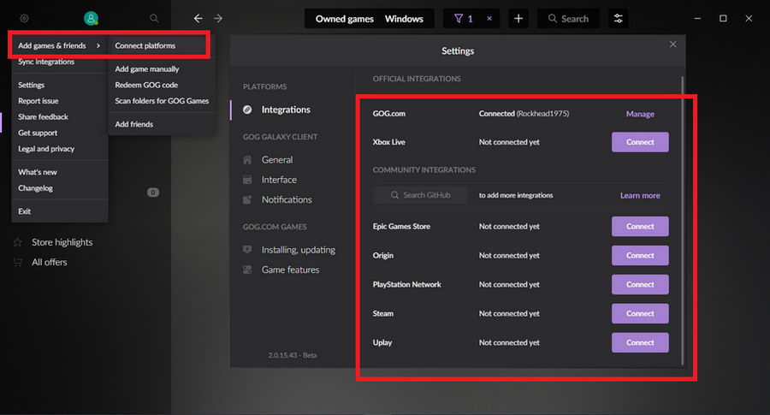Open All offers in the sidebar

click(x=49, y=262)
